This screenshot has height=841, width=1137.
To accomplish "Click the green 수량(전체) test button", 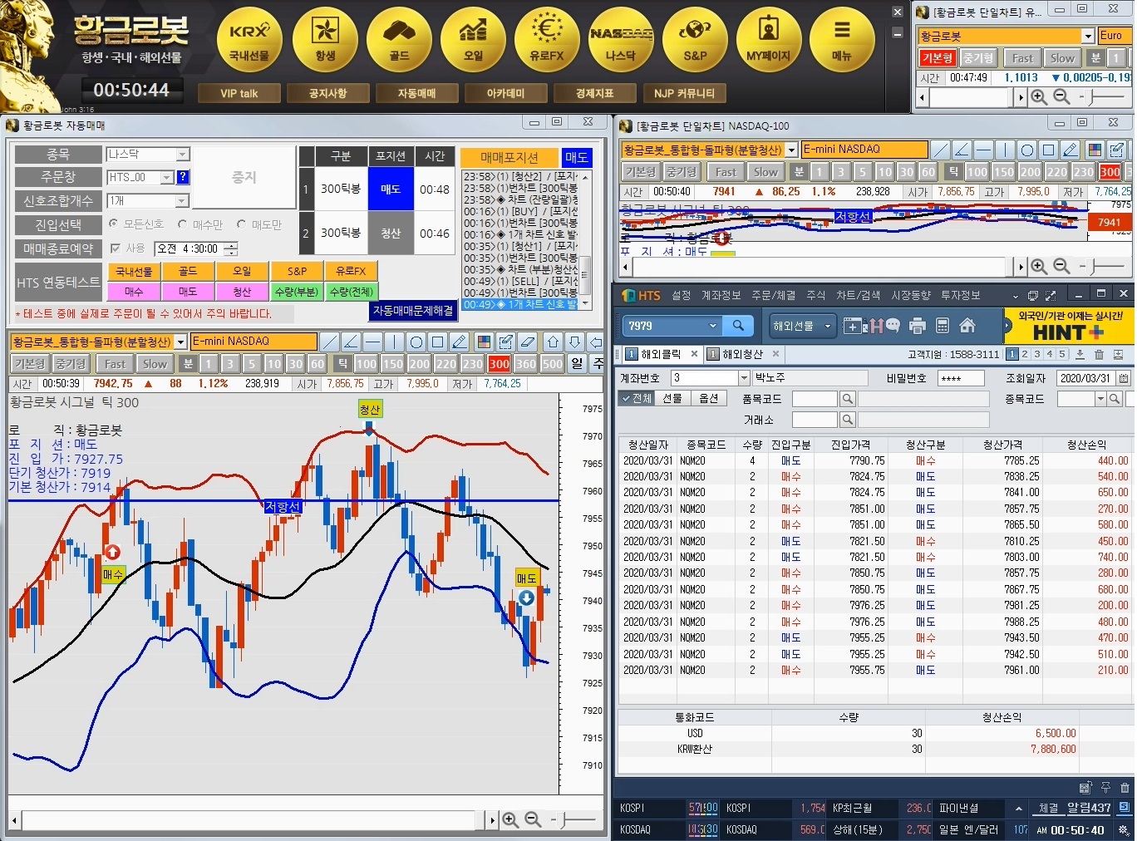I will tap(351, 292).
